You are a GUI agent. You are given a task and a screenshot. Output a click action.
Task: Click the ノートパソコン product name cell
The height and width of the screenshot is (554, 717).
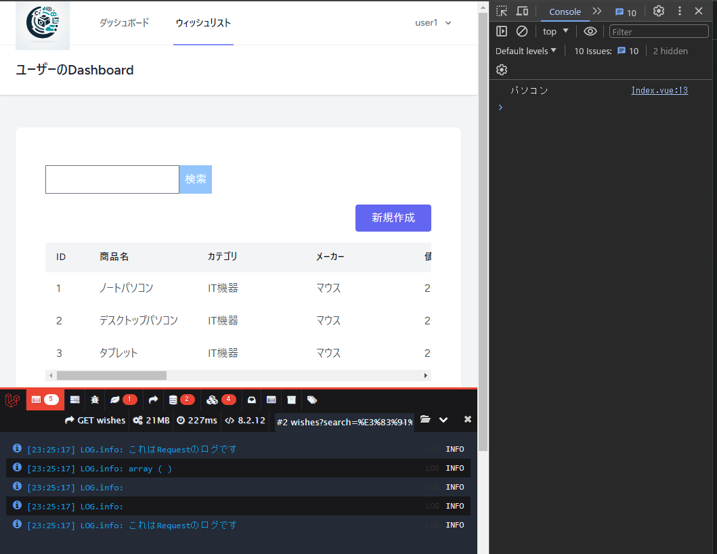tap(126, 289)
